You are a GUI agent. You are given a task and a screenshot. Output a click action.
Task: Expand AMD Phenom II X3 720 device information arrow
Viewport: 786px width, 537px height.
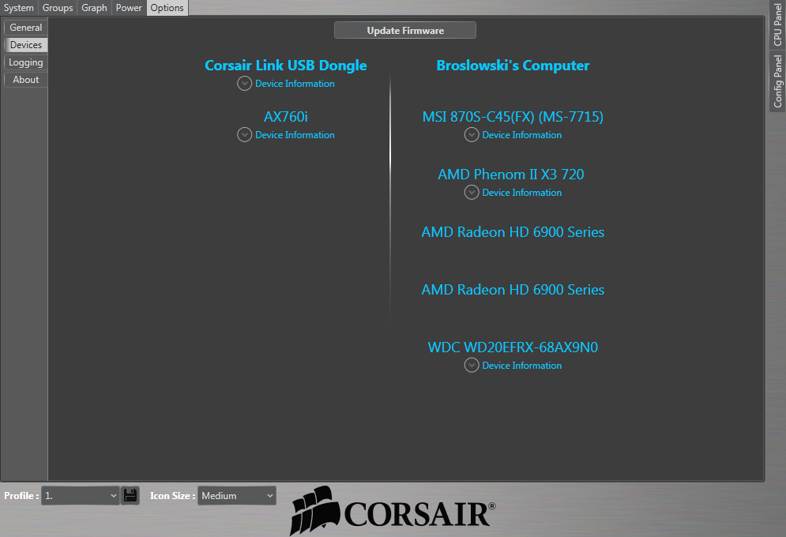tap(471, 193)
